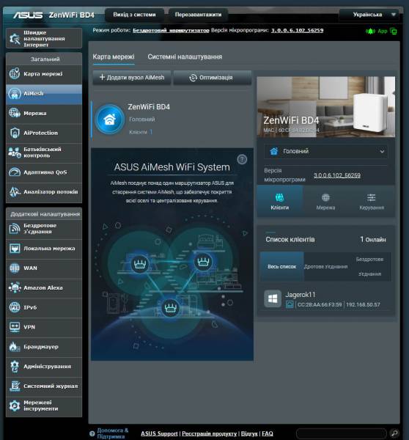409x440 pixels.
Task: Click the Adaptive QoS gauge icon
Action: (15, 172)
